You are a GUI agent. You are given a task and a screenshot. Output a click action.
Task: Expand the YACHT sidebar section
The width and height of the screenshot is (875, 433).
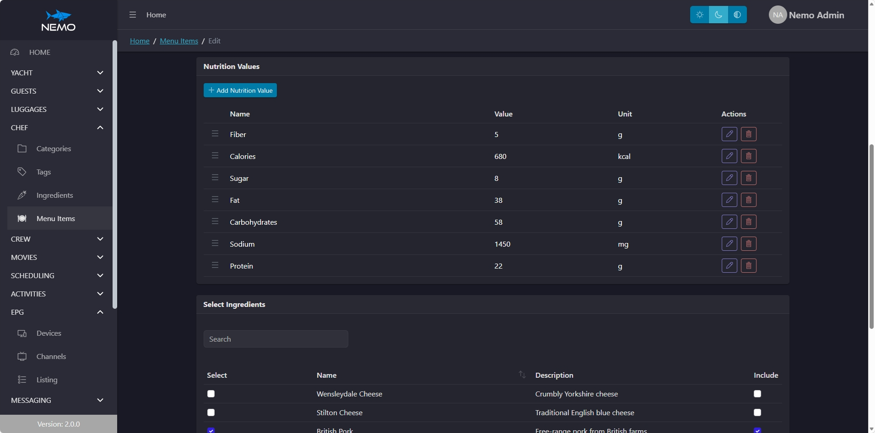(57, 73)
